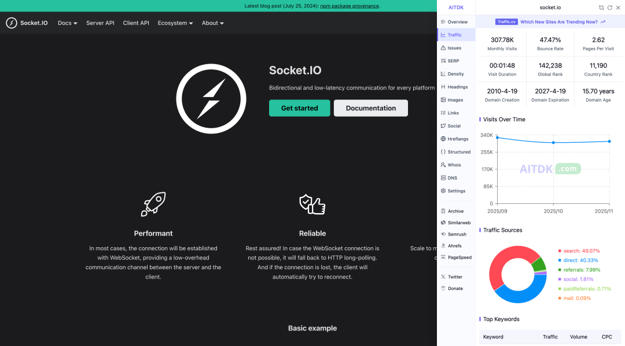
Task: Click the Whois person icon
Action: point(443,165)
